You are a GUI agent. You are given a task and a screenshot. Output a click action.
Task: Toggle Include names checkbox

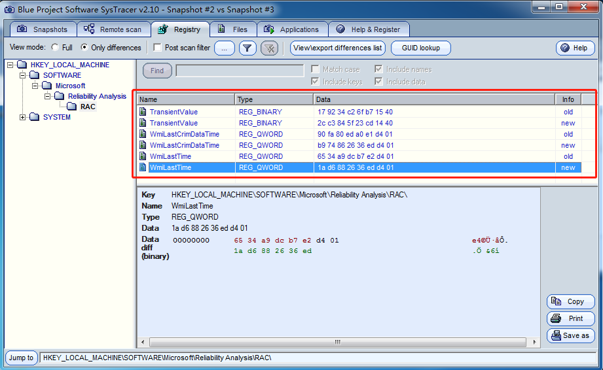tap(378, 69)
